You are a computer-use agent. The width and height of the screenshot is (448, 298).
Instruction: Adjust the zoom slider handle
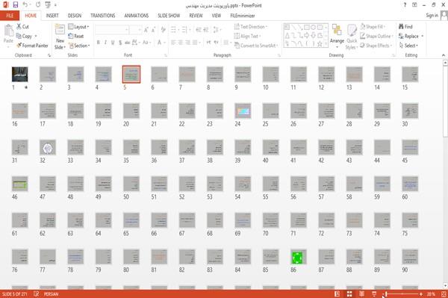pos(386,294)
